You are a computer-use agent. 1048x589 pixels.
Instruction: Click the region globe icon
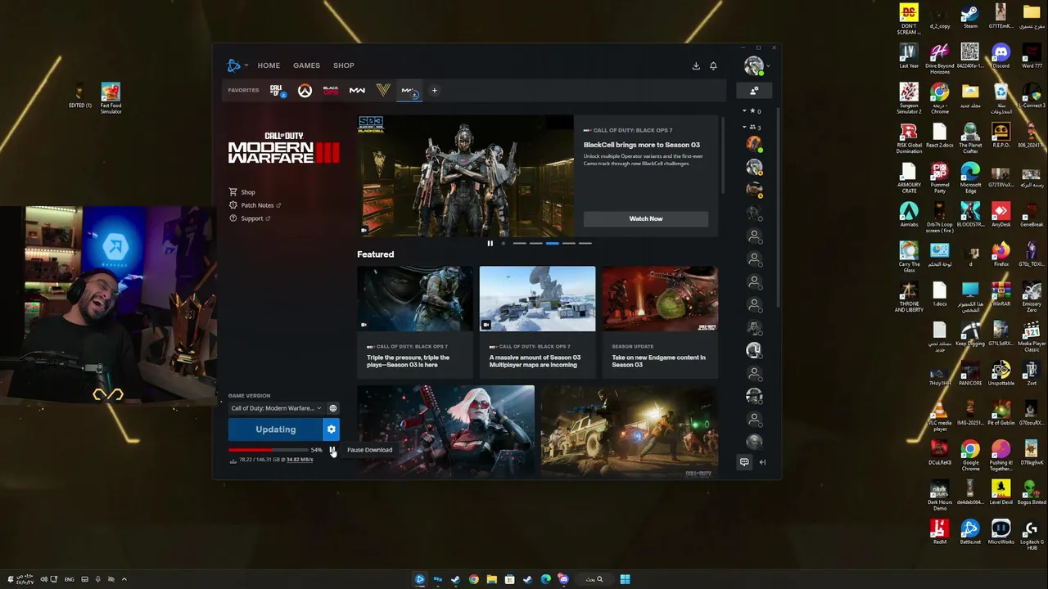(x=332, y=408)
